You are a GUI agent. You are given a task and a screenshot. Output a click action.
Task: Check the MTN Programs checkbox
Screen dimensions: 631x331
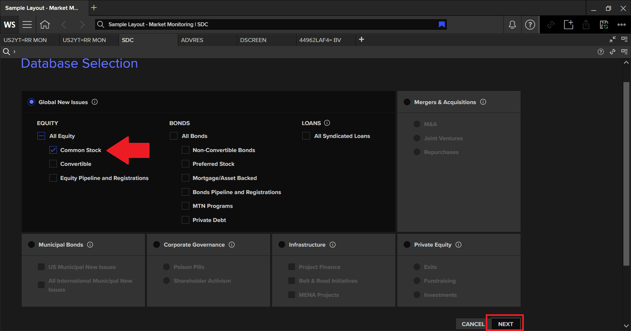185,206
